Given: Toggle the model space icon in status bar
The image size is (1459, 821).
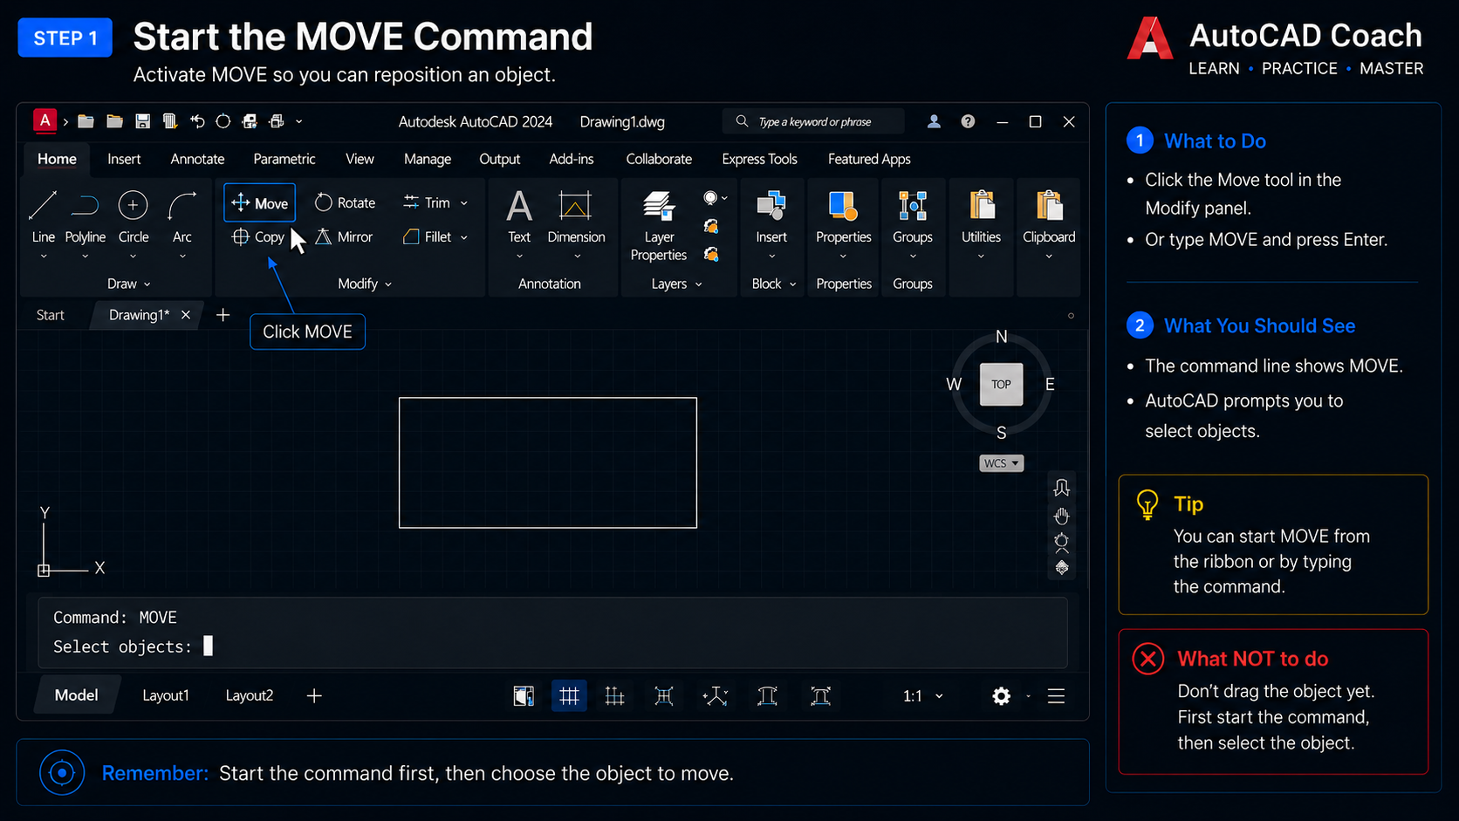Looking at the screenshot, I should [524, 695].
